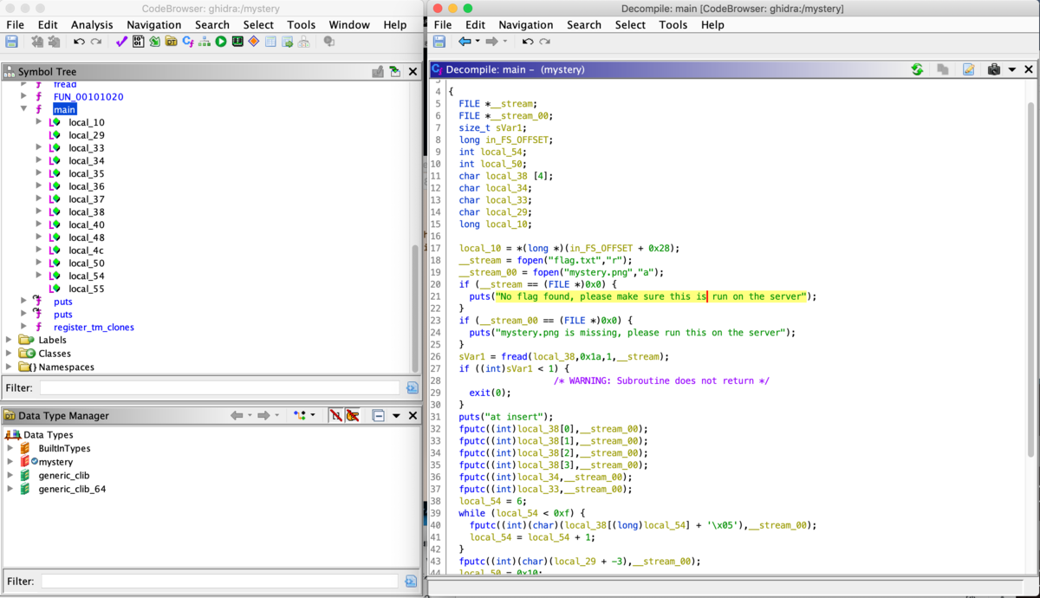This screenshot has height=598, width=1040.
Task: Open Tools menu in Decompile window
Action: 673,25
